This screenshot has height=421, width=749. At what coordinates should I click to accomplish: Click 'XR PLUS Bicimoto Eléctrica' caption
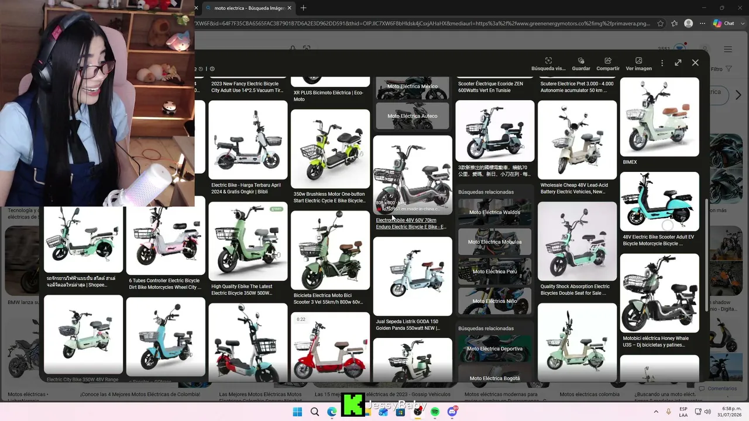pos(328,96)
